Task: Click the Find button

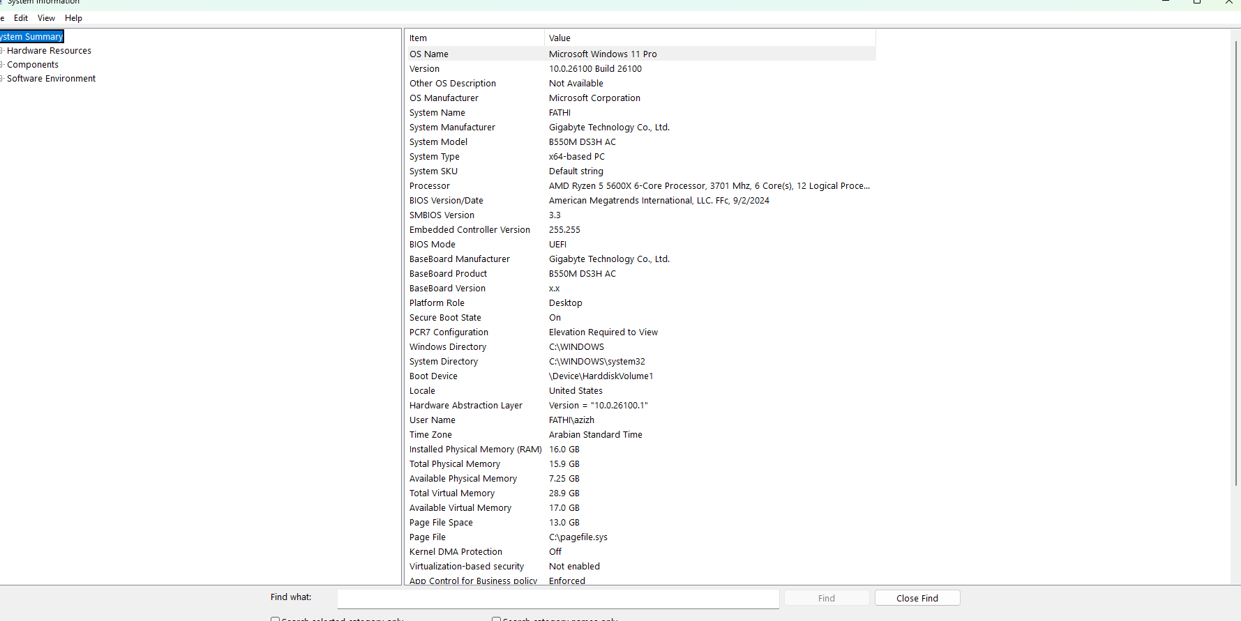Action: (x=827, y=598)
